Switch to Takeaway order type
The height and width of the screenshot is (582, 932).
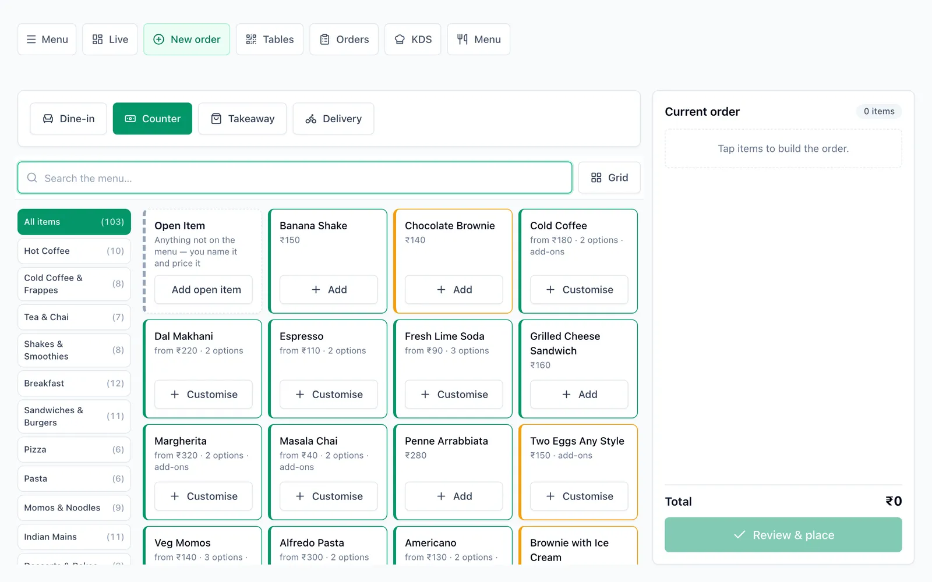pyautogui.click(x=242, y=119)
